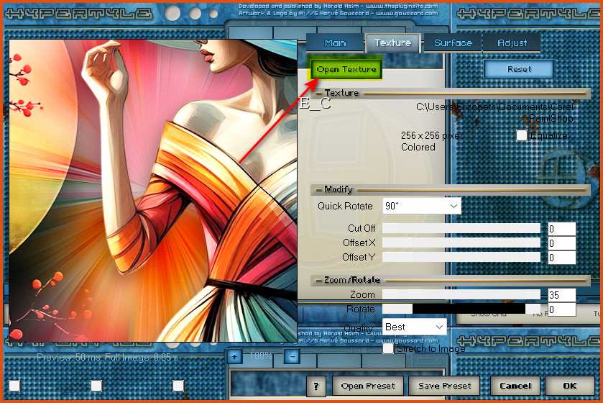Click Save Preset button
This screenshot has width=603, height=403.
coord(446,386)
